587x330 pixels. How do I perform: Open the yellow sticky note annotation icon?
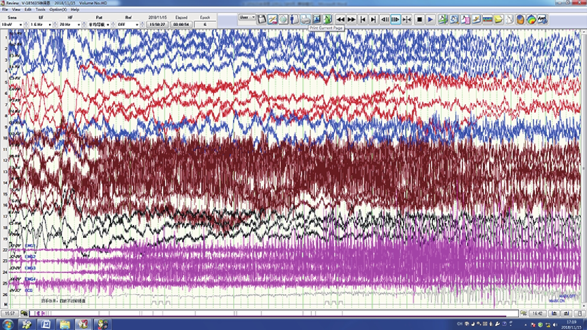[498, 19]
